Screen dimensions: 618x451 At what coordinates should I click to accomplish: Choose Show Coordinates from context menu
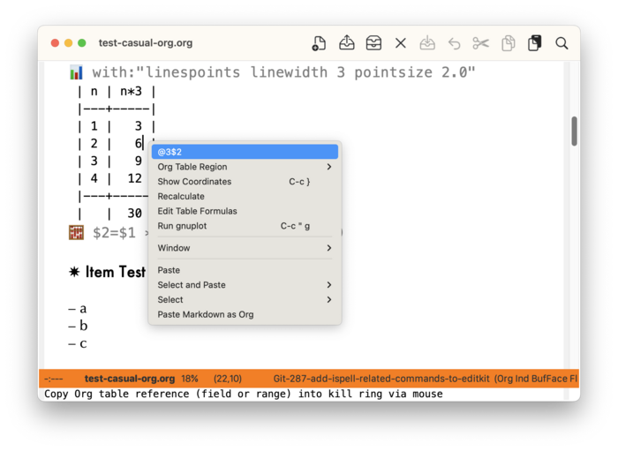245,182
